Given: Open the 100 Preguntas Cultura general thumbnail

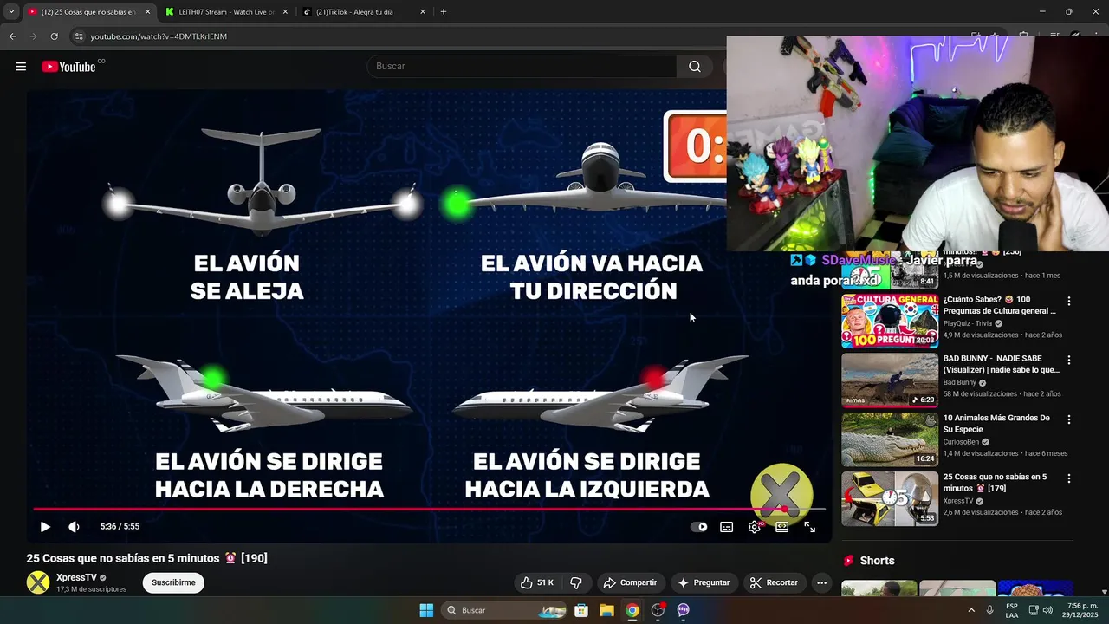Looking at the screenshot, I should (890, 322).
